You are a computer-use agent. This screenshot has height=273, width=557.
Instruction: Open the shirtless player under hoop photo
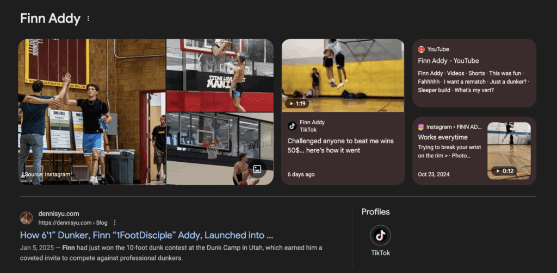[x=220, y=149]
